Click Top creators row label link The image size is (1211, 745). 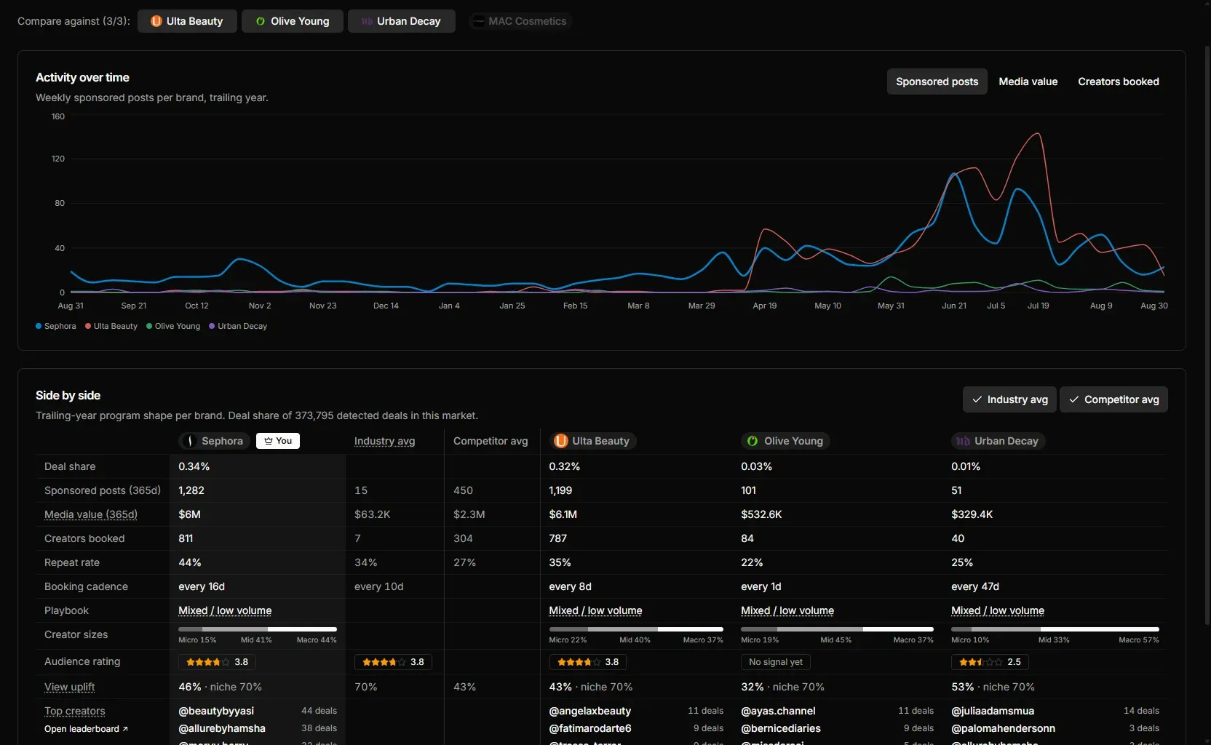[x=74, y=711]
